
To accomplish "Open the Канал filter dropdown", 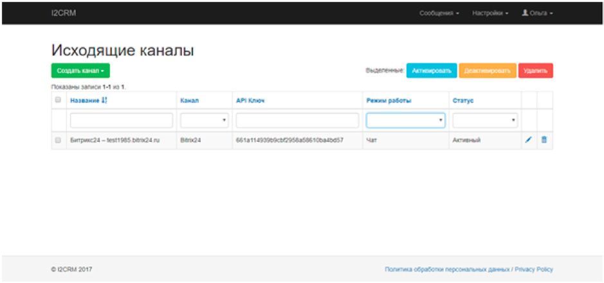I will (205, 120).
